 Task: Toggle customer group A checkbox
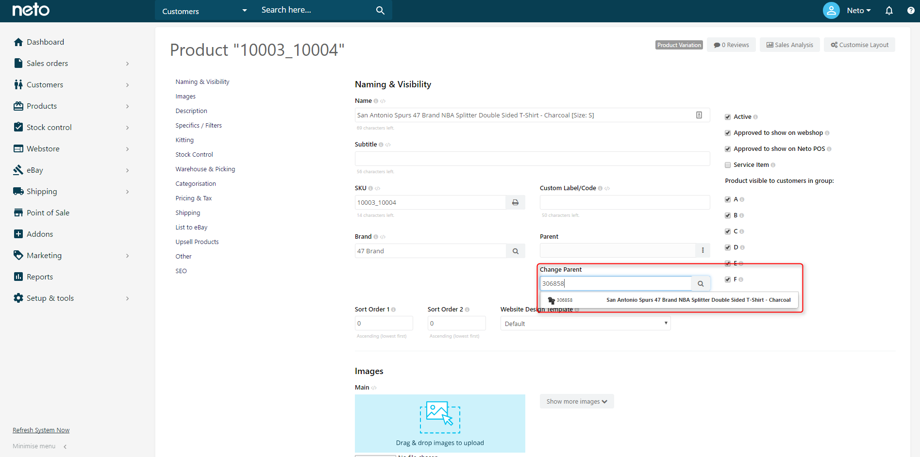click(x=728, y=199)
